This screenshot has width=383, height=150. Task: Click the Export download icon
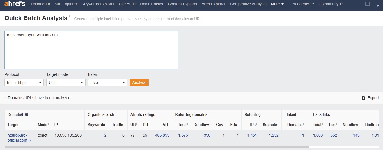pos(363,98)
